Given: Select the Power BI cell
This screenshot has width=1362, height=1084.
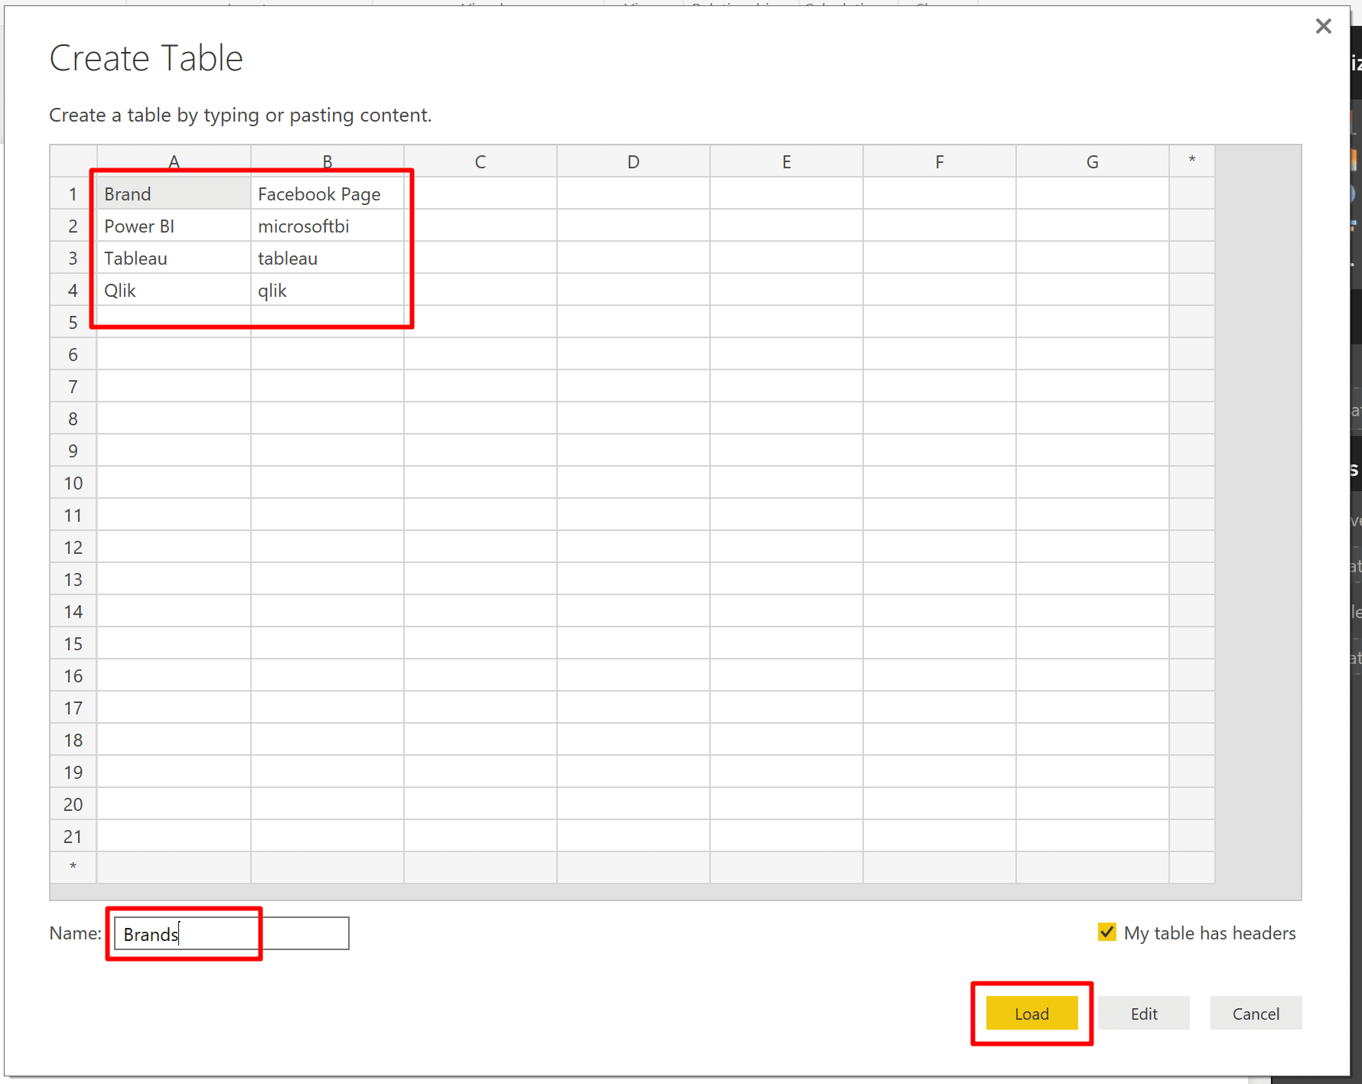Looking at the screenshot, I should 174,226.
